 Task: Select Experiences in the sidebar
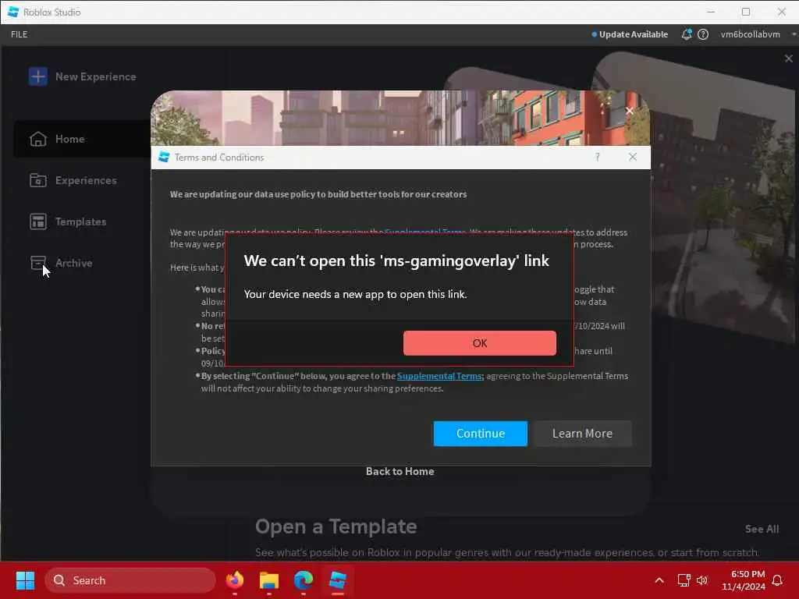73,180
